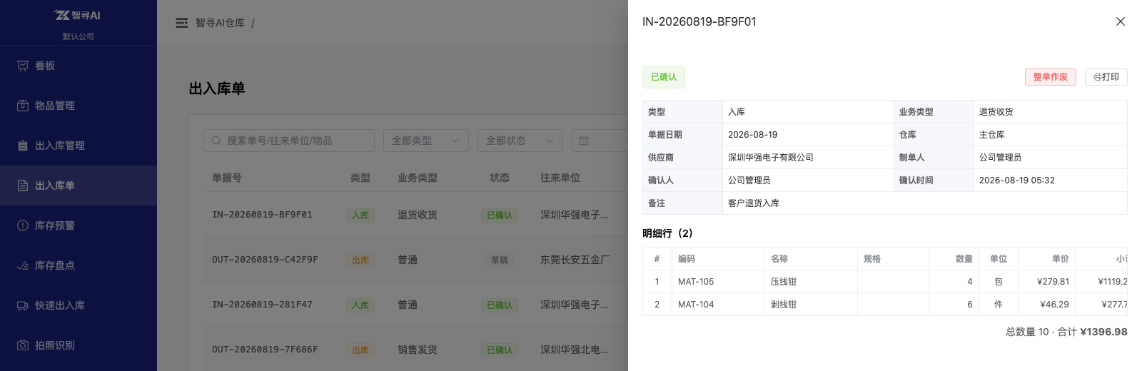Click the search magnifier icon

tap(216, 141)
